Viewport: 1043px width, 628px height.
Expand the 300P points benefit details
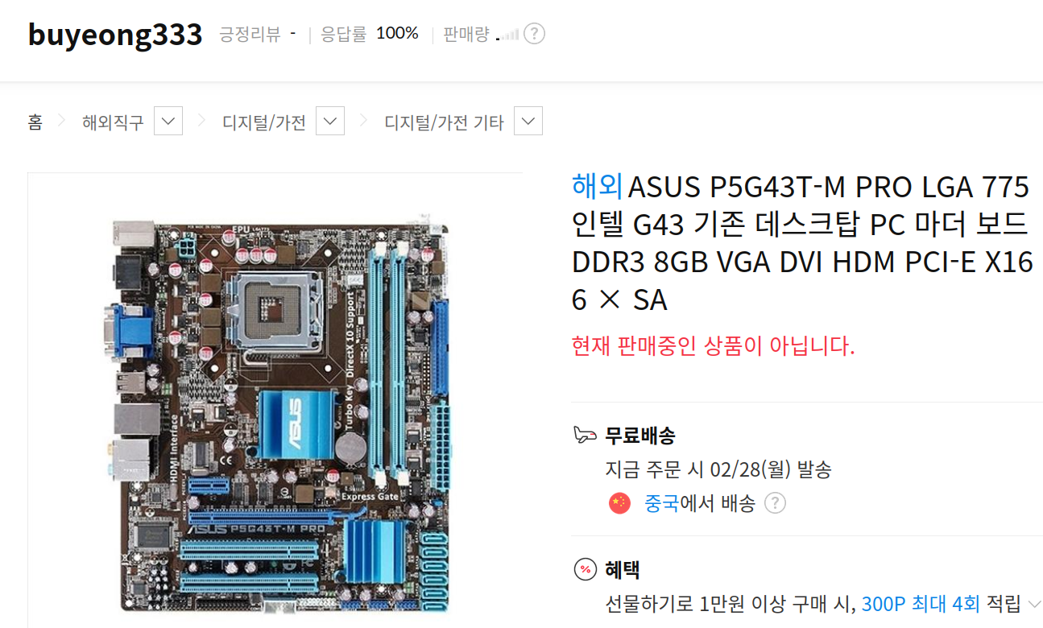click(1034, 603)
